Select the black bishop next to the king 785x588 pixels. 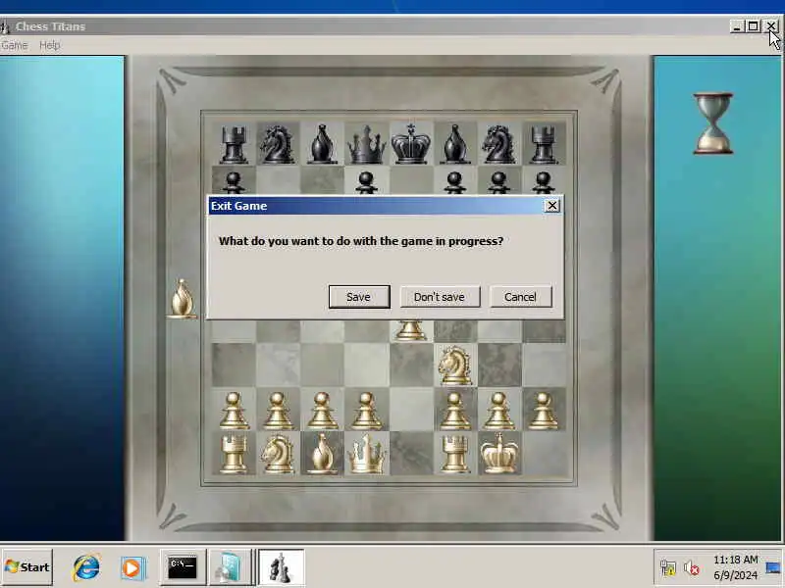pos(454,144)
